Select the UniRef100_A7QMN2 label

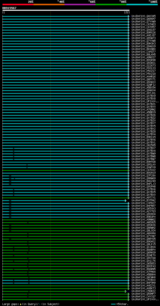pyautogui.click(x=144, y=109)
